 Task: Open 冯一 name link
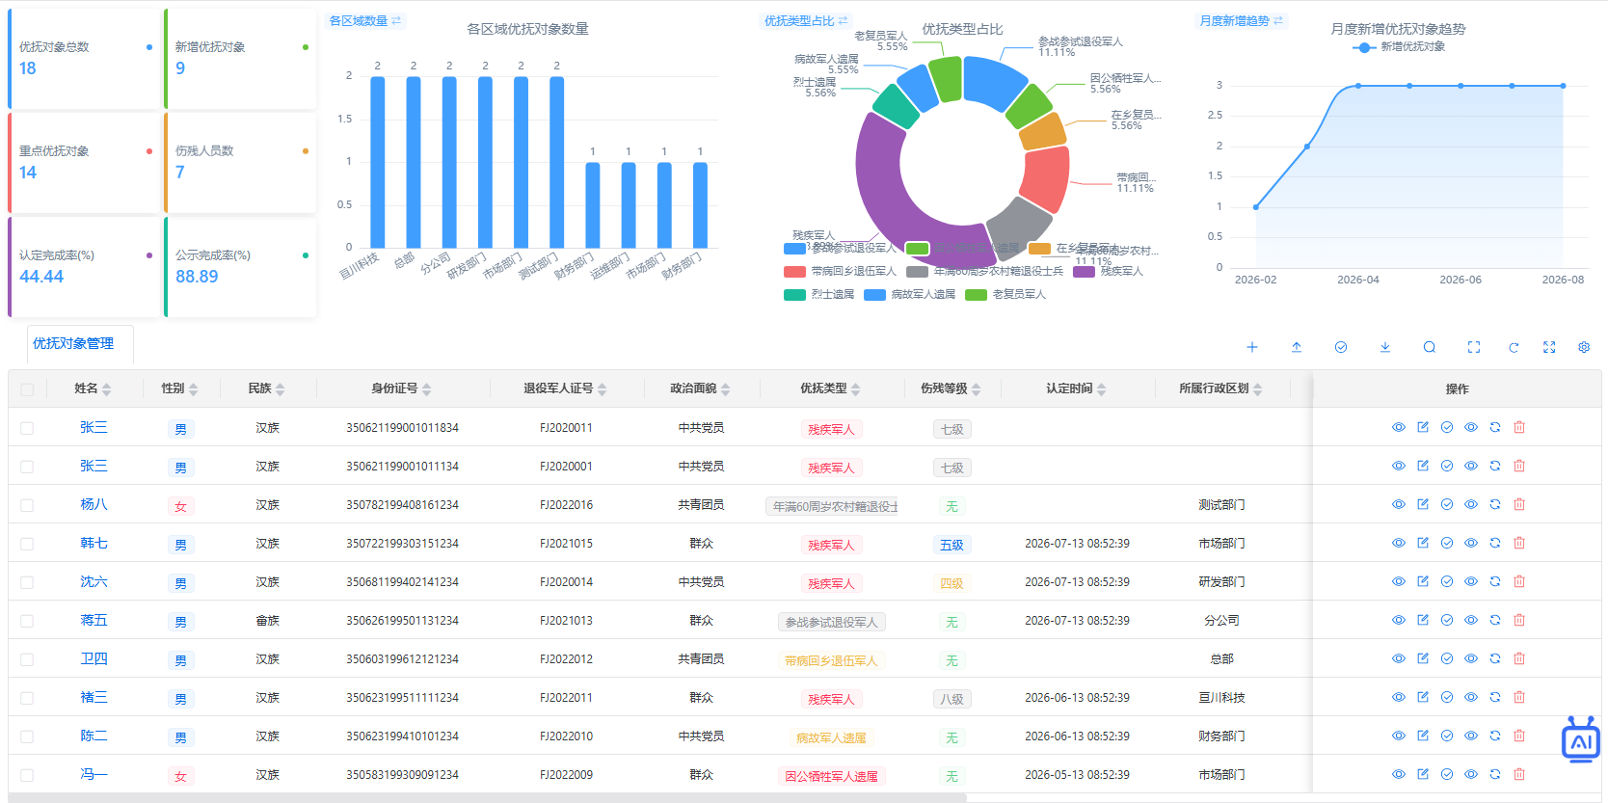(x=94, y=774)
